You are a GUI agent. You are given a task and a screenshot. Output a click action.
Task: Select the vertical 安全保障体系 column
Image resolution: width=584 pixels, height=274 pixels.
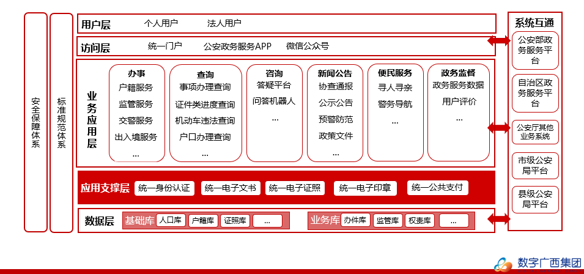click(35, 122)
